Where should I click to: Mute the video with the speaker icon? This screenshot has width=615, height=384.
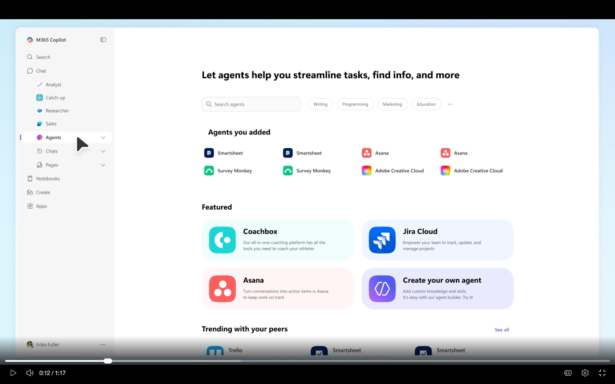[x=30, y=373]
